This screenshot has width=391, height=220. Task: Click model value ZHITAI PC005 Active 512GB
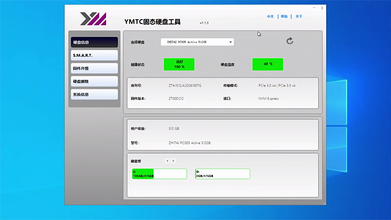pos(190,143)
